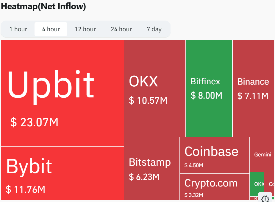Switch to the 12 hour view
Image resolution: width=275 pixels, height=202 pixels.
pos(85,29)
